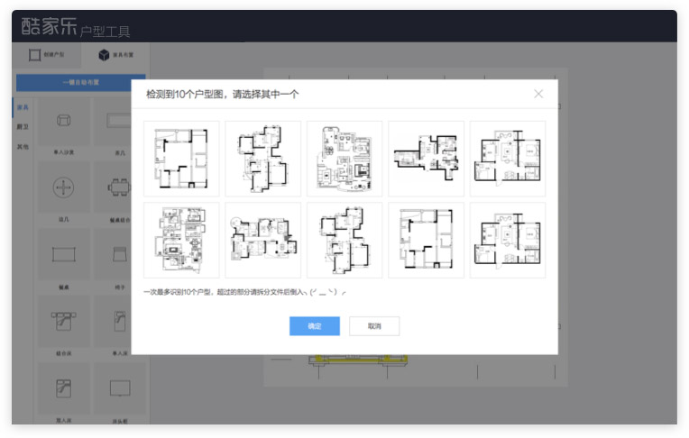Screen dimensions: 689x438
Task: Select fifth floor plan thumbnail in top row
Action: click(x=508, y=159)
